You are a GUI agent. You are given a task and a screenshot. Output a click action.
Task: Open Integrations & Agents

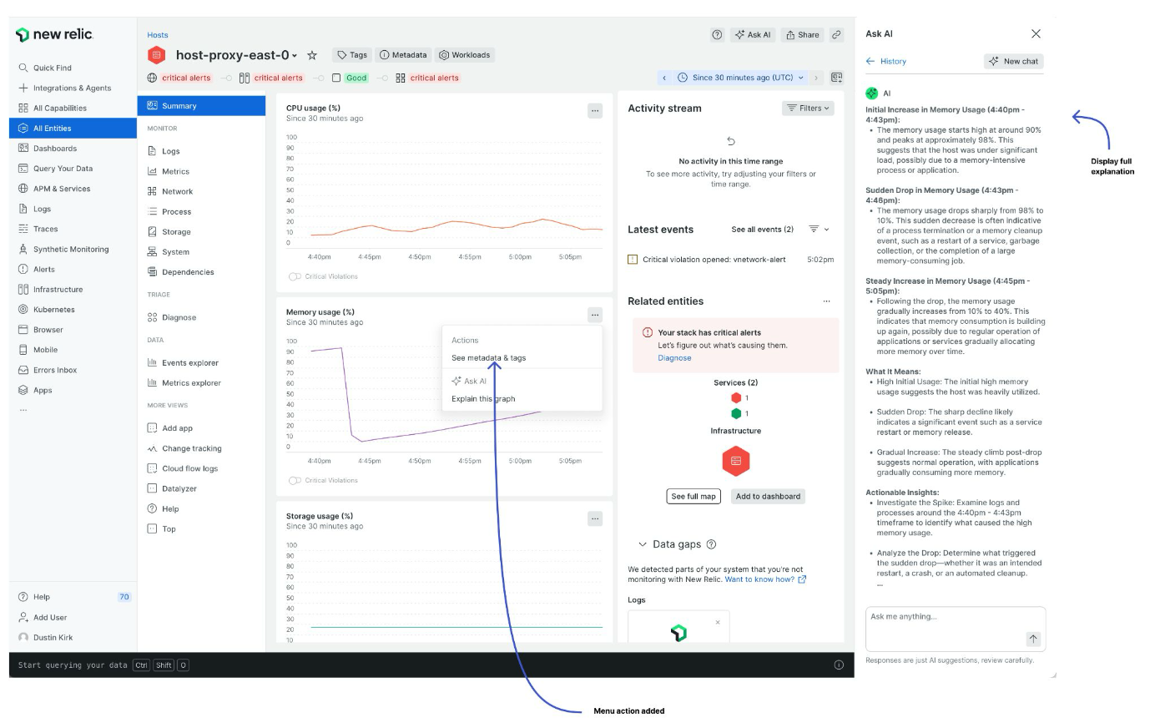coord(64,88)
